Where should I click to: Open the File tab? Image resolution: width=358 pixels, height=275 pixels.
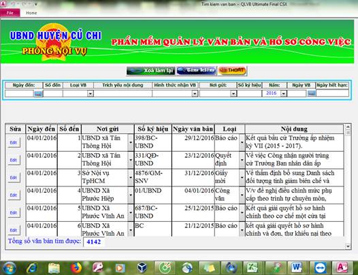click(10, 13)
